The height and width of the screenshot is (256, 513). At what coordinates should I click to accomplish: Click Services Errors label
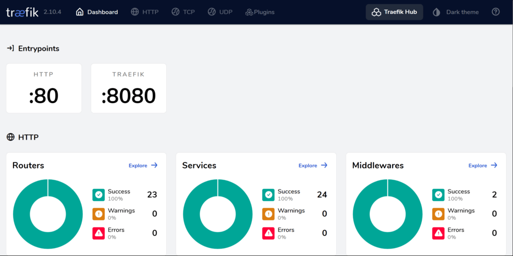click(x=286, y=230)
